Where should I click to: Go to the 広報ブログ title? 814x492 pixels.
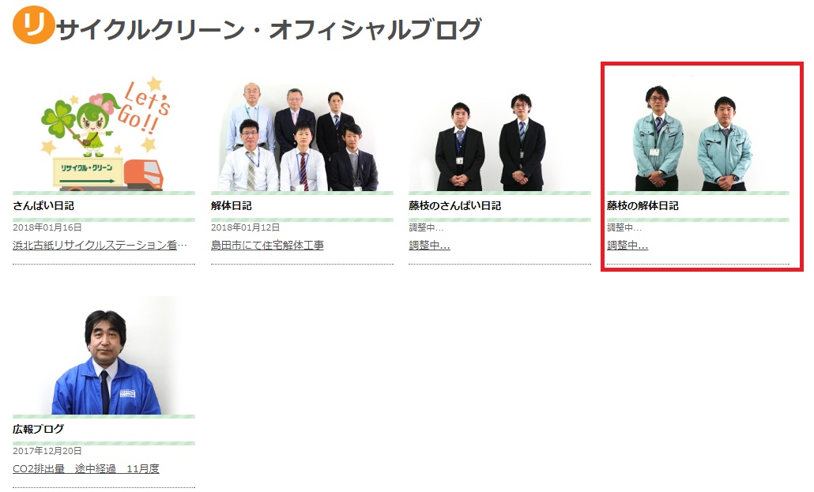(39, 430)
